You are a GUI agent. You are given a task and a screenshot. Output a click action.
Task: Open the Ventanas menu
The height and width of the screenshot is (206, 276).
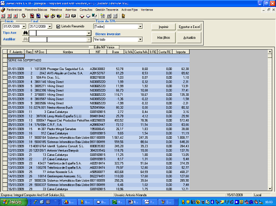click(147, 10)
